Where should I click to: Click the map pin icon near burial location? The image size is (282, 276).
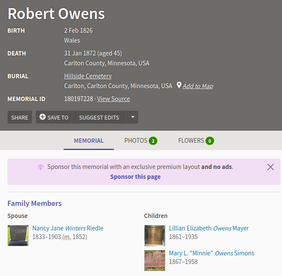click(179, 86)
